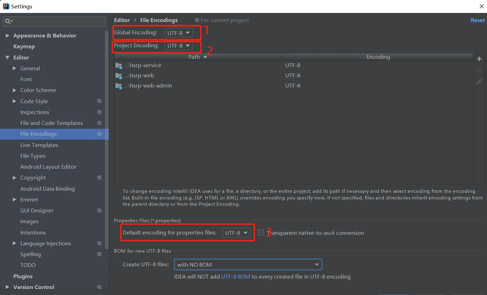Select the hsrp-web-admin path row
This screenshot has height=295, width=487.
(294, 86)
